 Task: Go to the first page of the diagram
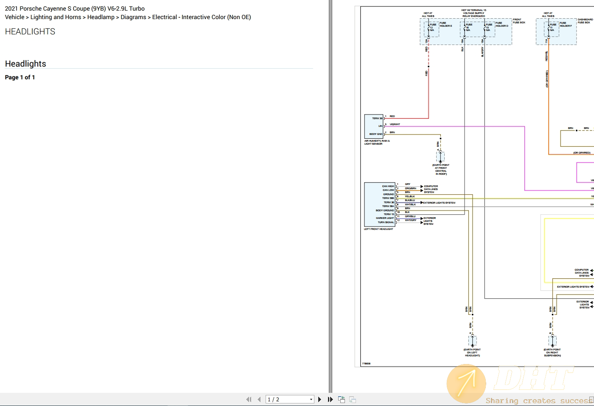point(249,400)
